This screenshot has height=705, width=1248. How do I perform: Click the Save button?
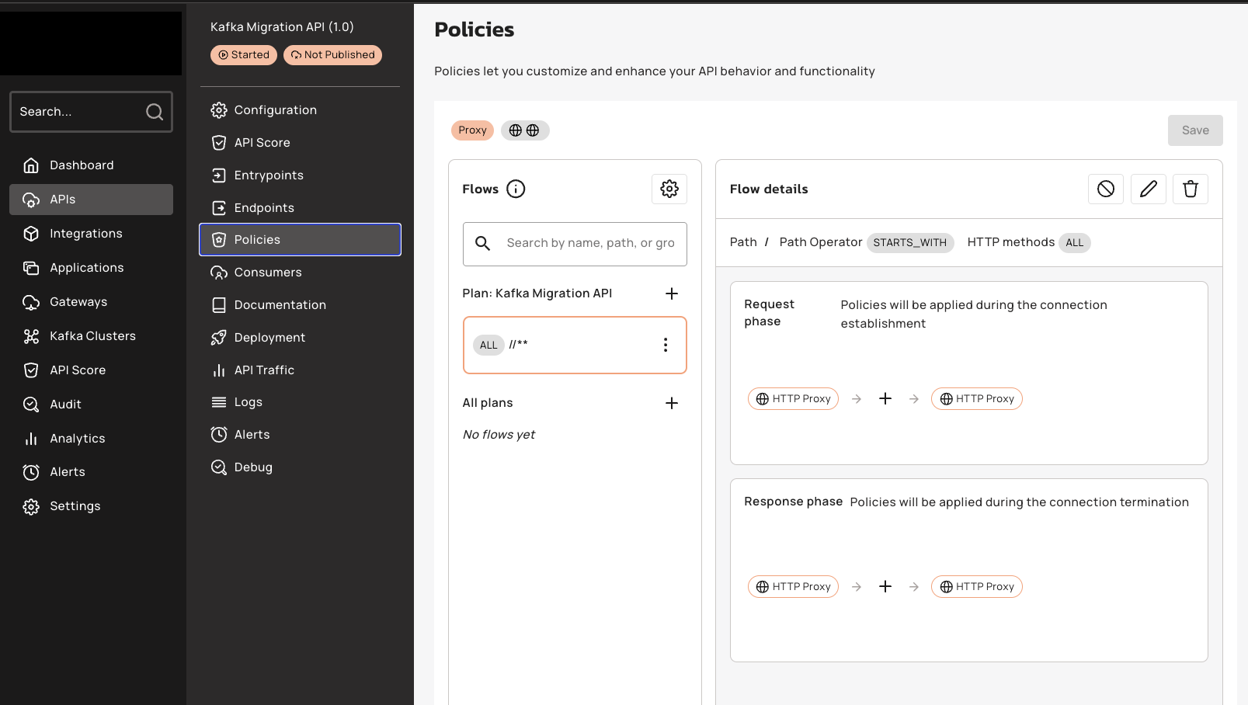coord(1194,130)
